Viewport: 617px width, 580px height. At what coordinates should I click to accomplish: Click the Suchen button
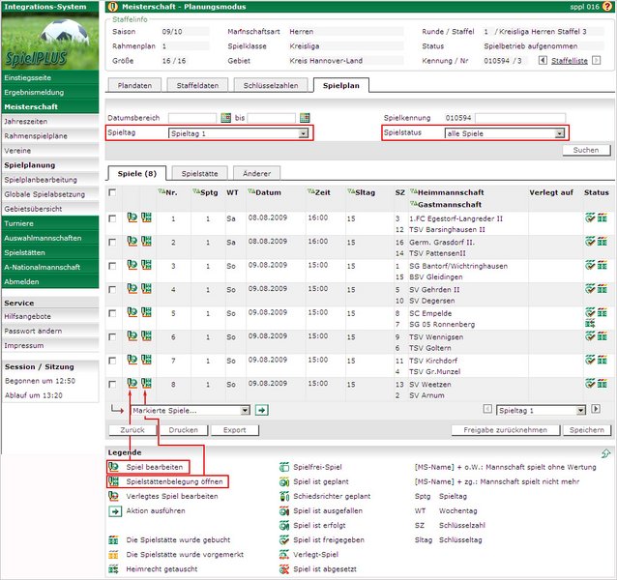pyautogui.click(x=586, y=151)
